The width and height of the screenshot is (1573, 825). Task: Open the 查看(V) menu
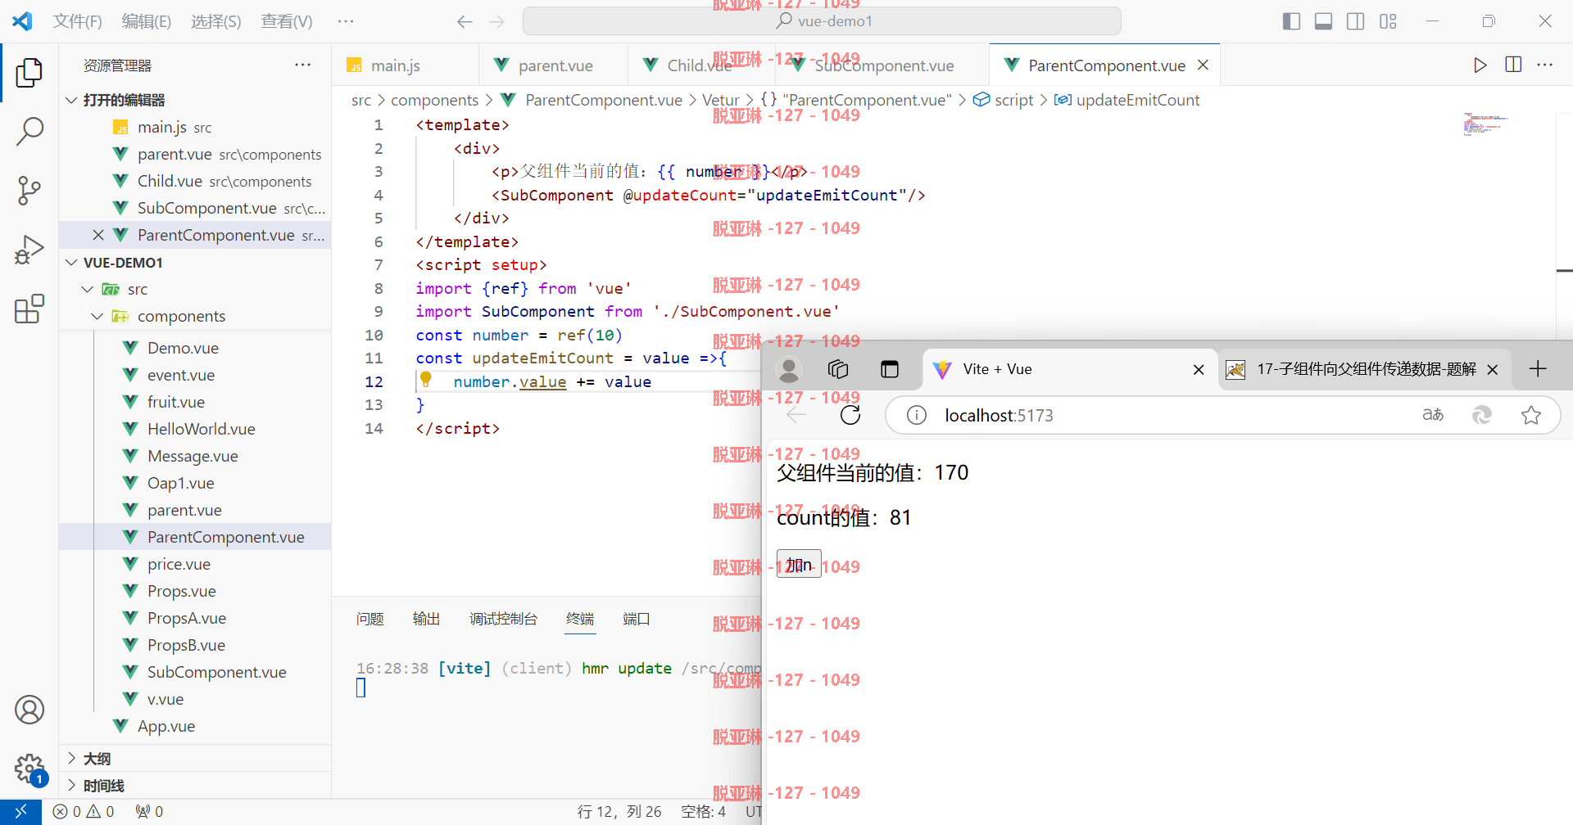(x=287, y=21)
